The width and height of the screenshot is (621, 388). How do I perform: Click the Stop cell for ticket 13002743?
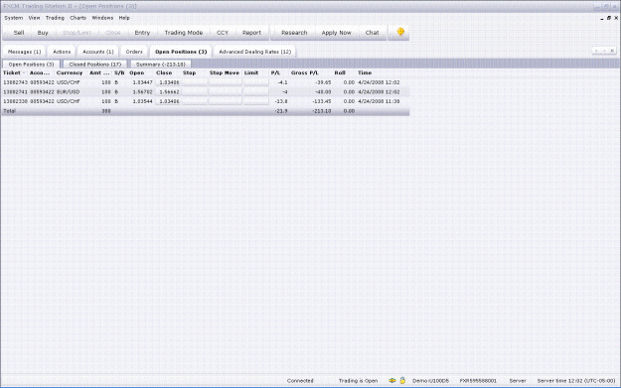coord(195,82)
